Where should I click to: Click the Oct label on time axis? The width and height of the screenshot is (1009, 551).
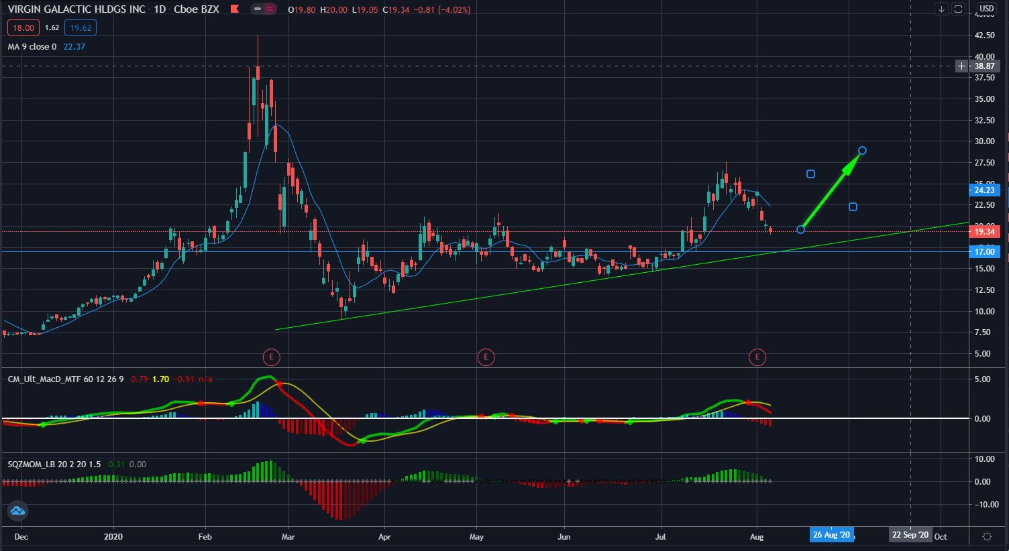pos(941,536)
